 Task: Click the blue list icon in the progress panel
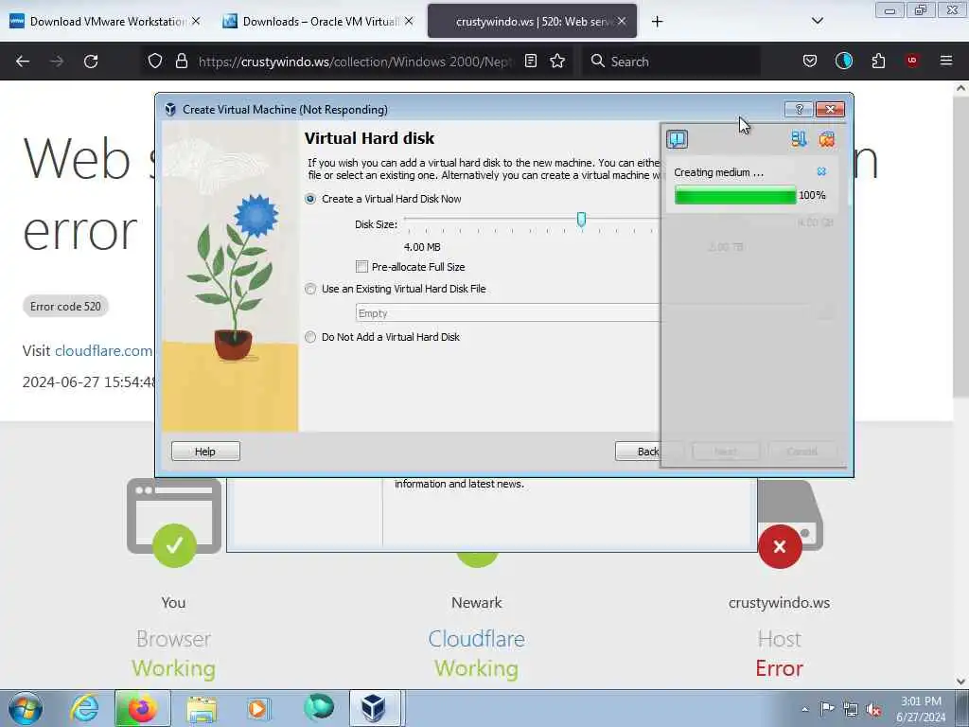(x=799, y=139)
